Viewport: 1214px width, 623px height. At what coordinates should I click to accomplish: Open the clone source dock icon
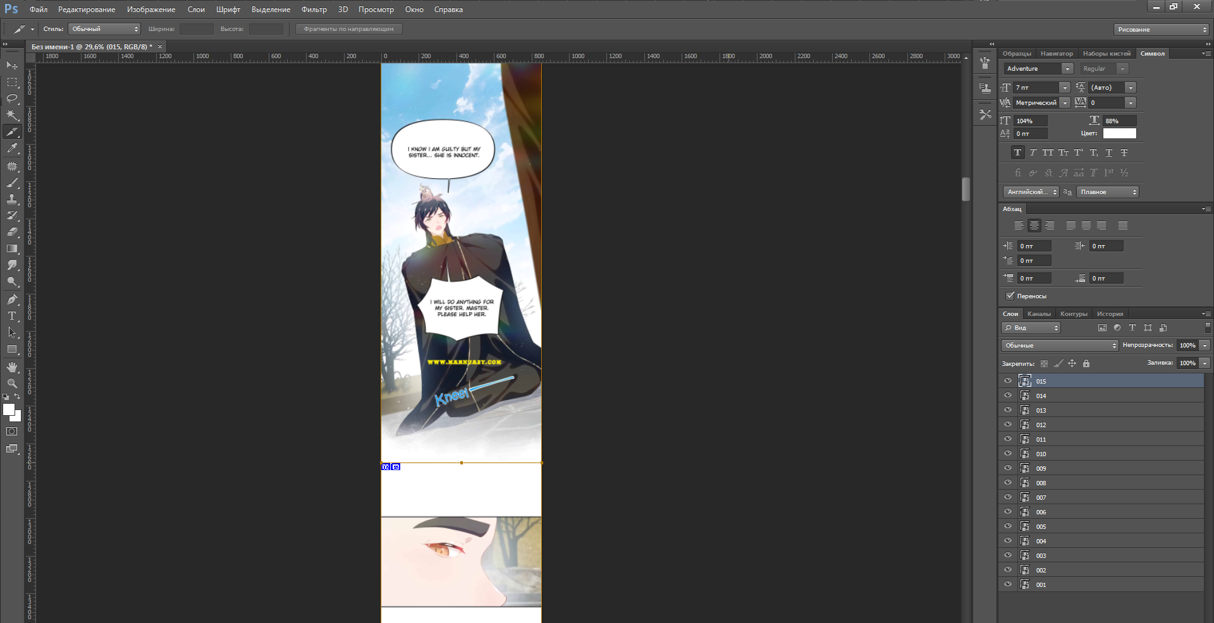[x=985, y=88]
